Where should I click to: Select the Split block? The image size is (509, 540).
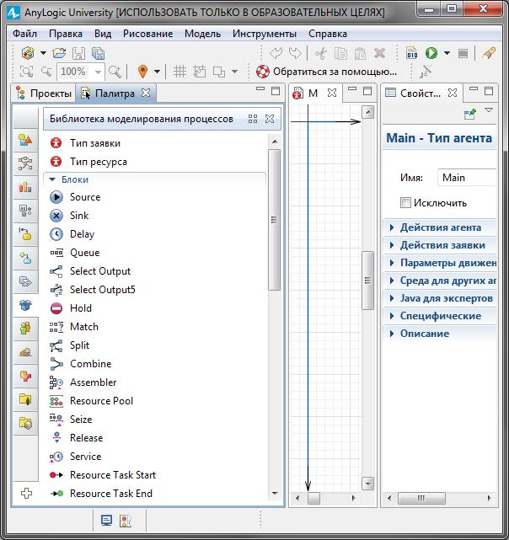coord(79,345)
